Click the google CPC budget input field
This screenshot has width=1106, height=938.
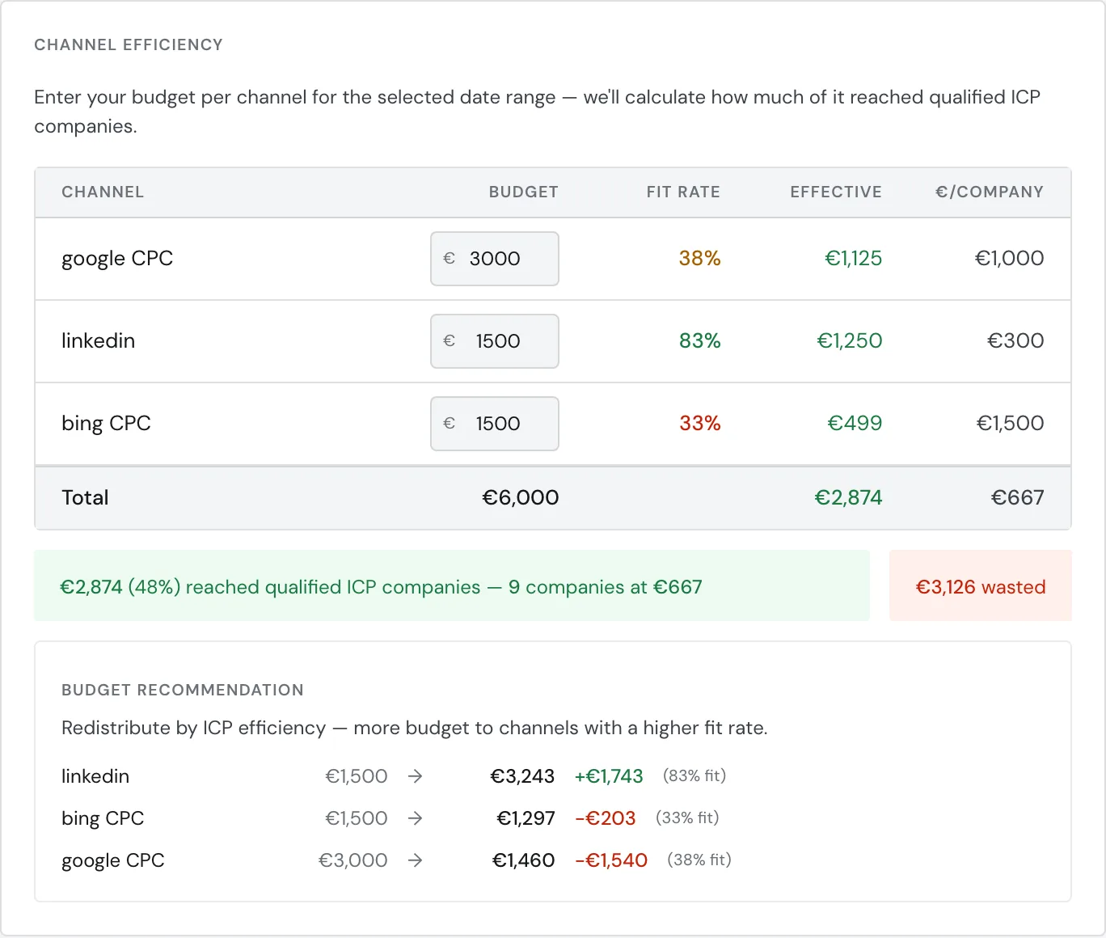[495, 259]
